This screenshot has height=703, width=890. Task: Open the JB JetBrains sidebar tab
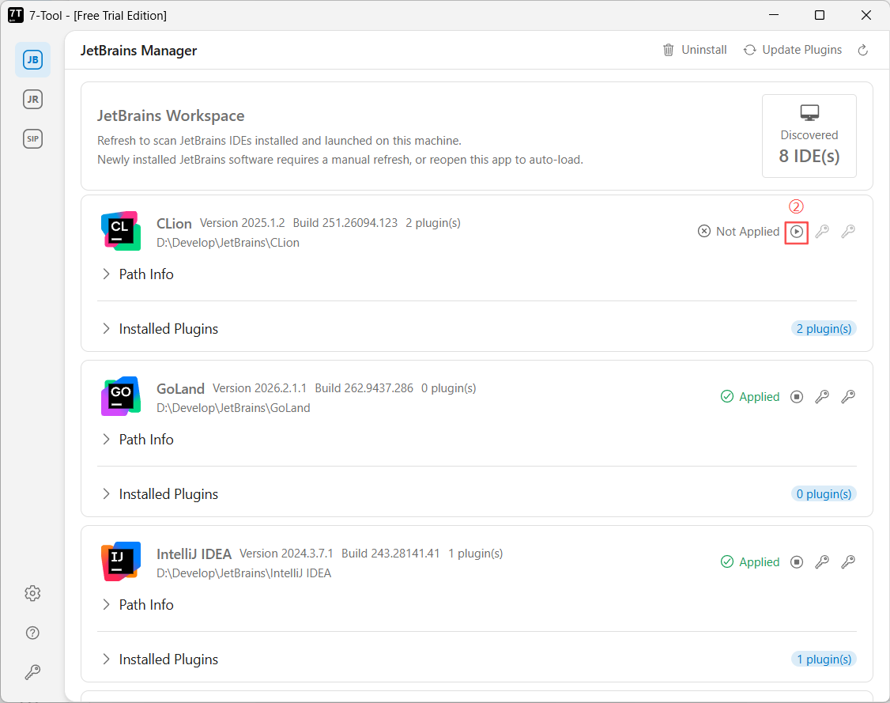tap(32, 59)
